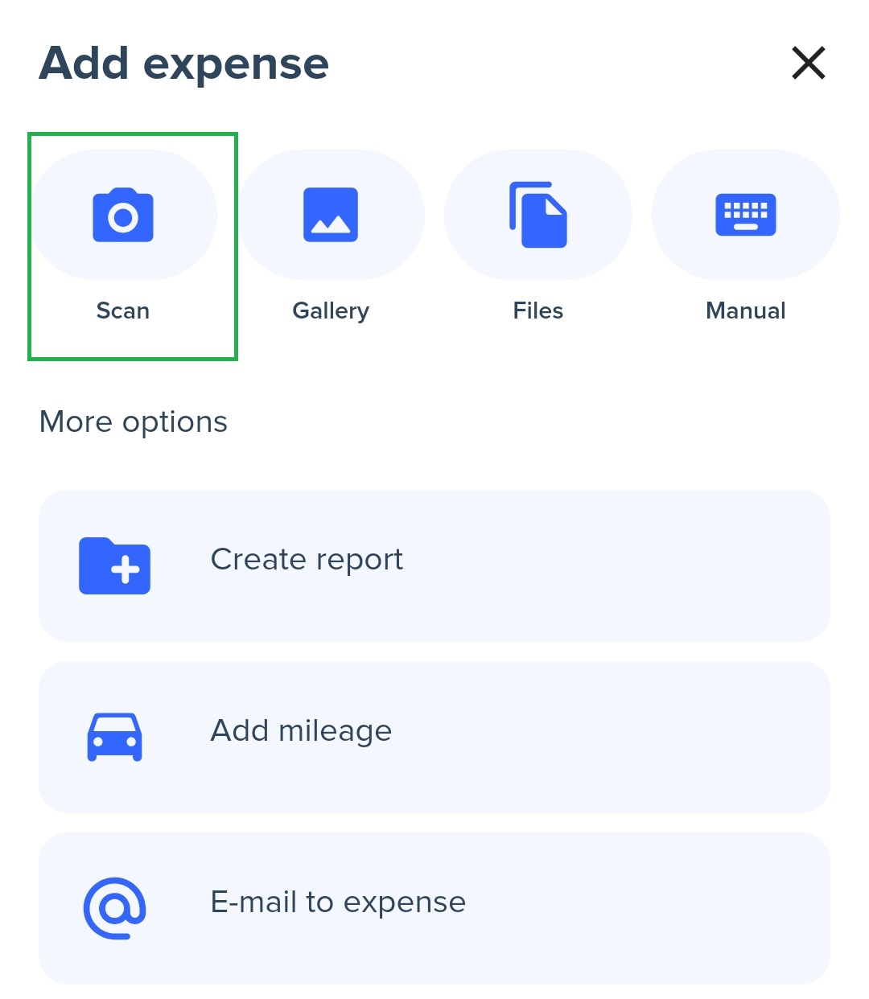Open the Gallery picture icon
Image resolution: width=869 pixels, height=999 pixels.
331,215
